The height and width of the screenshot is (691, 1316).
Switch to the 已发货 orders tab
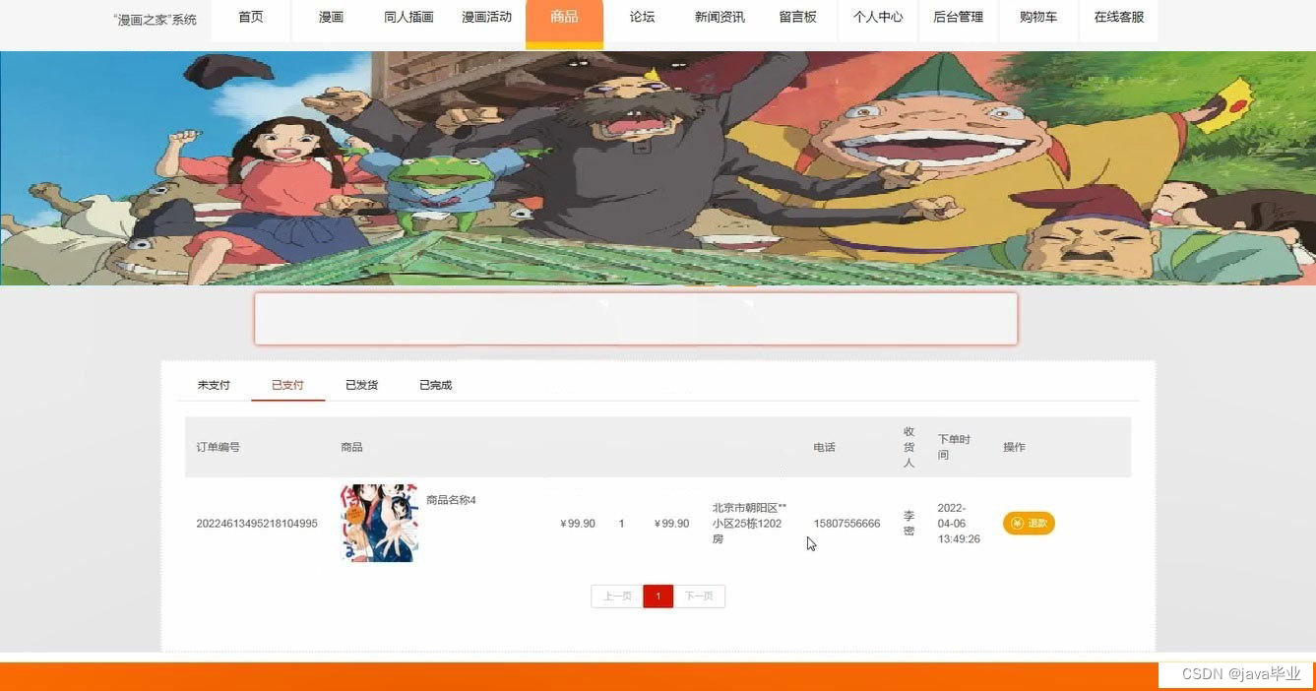click(361, 385)
